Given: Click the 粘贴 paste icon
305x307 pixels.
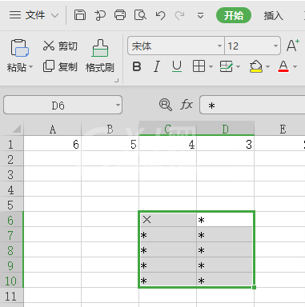Looking at the screenshot, I should (19, 48).
